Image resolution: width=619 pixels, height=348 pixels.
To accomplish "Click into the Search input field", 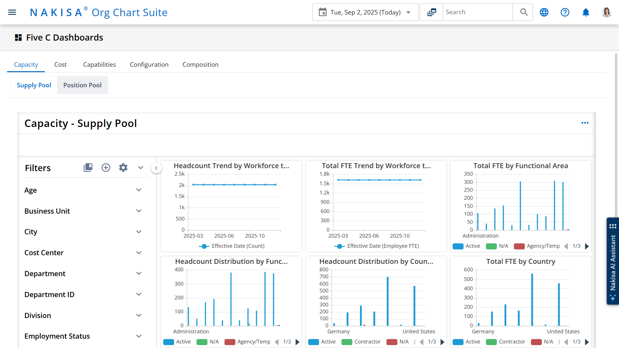I will (477, 12).
